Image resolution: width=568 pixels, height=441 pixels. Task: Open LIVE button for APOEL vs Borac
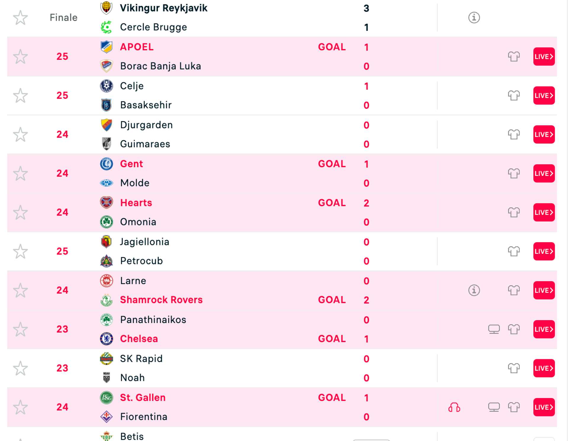[544, 56]
